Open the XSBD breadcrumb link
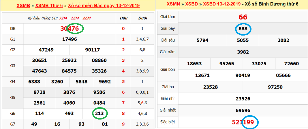This screenshot has width=308, height=129. pyautogui.click(x=192, y=4)
